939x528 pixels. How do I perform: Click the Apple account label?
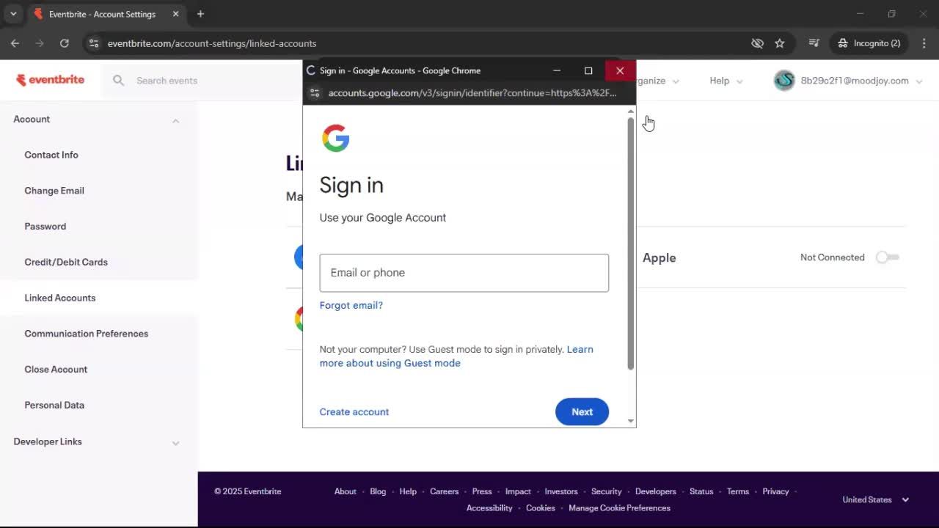click(660, 258)
